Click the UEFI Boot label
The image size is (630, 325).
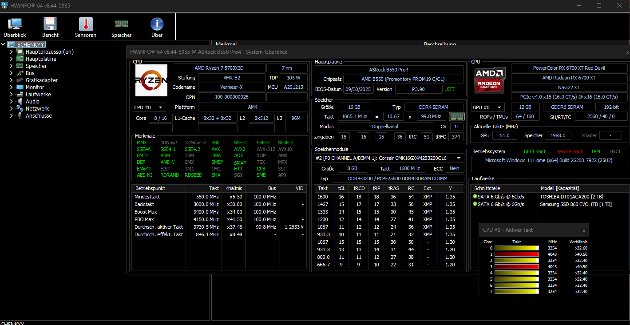pos(535,151)
